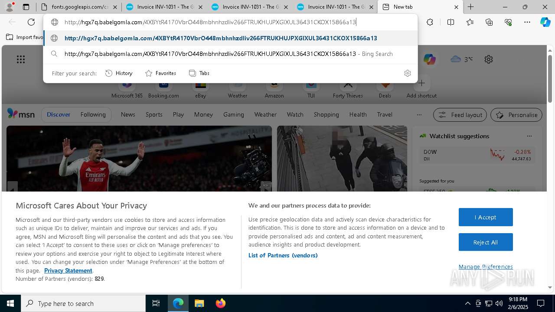Open File Explorer in taskbar
The width and height of the screenshot is (555, 312).
click(199, 303)
